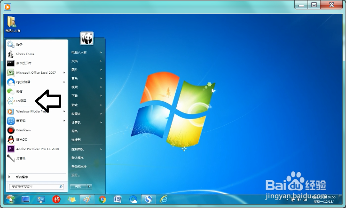Expand the 文档 documents submenu arrow
Viewport: 346px width, 208px height.
(101, 61)
